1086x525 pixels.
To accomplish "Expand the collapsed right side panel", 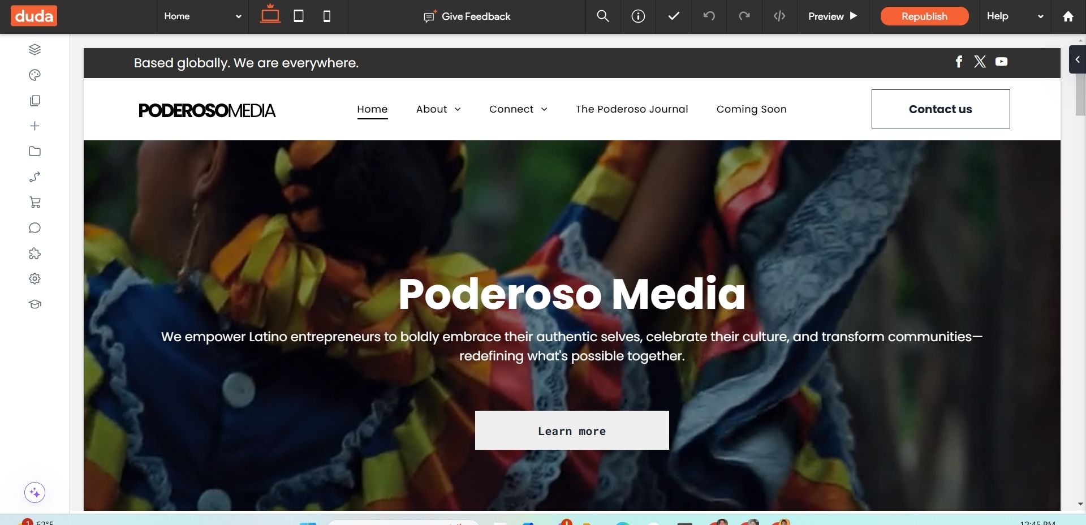I will point(1077,59).
